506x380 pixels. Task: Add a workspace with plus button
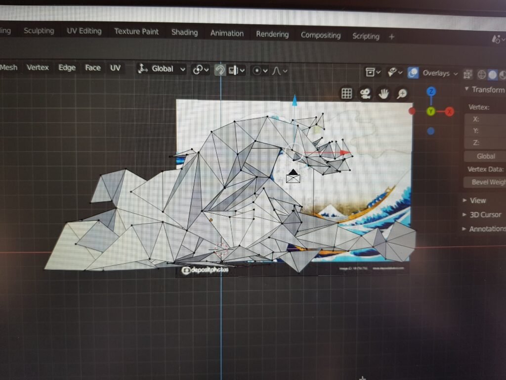(392, 37)
